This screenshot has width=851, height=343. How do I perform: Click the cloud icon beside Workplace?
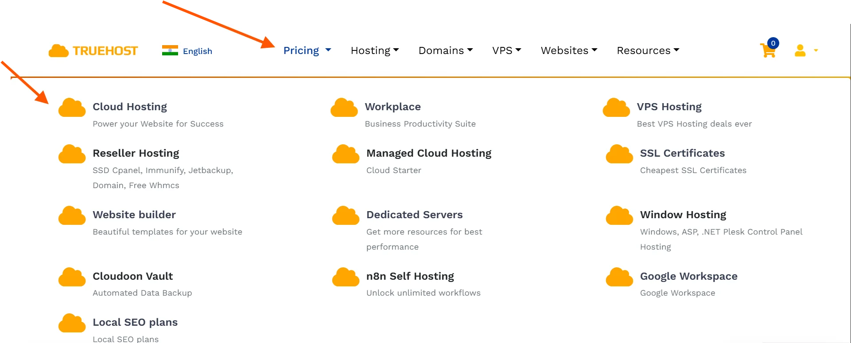pyautogui.click(x=344, y=108)
